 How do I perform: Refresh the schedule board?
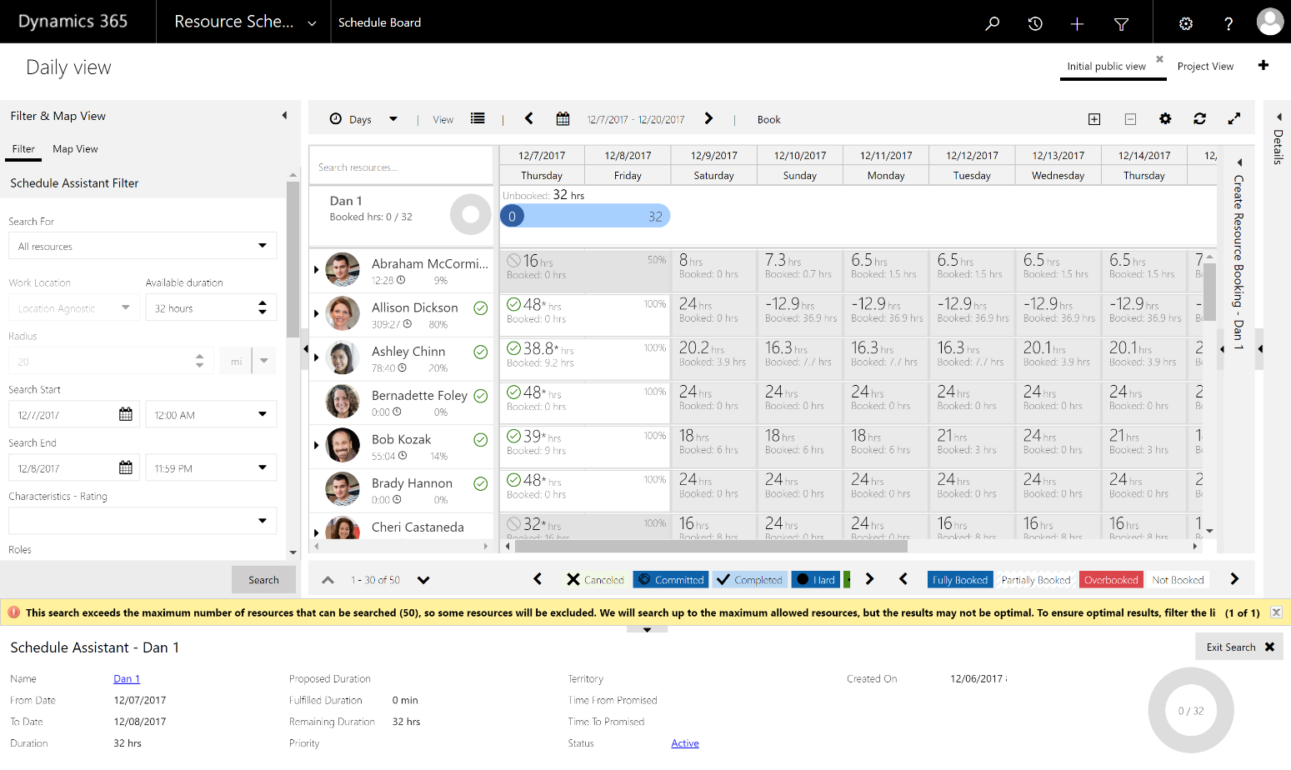1199,119
